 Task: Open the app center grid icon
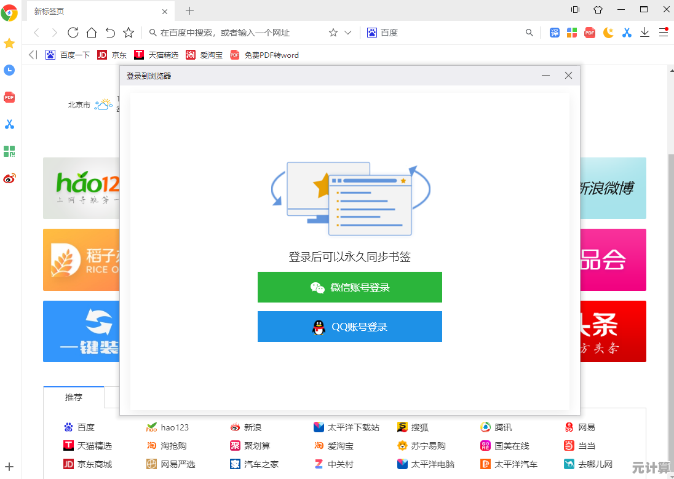(572, 33)
